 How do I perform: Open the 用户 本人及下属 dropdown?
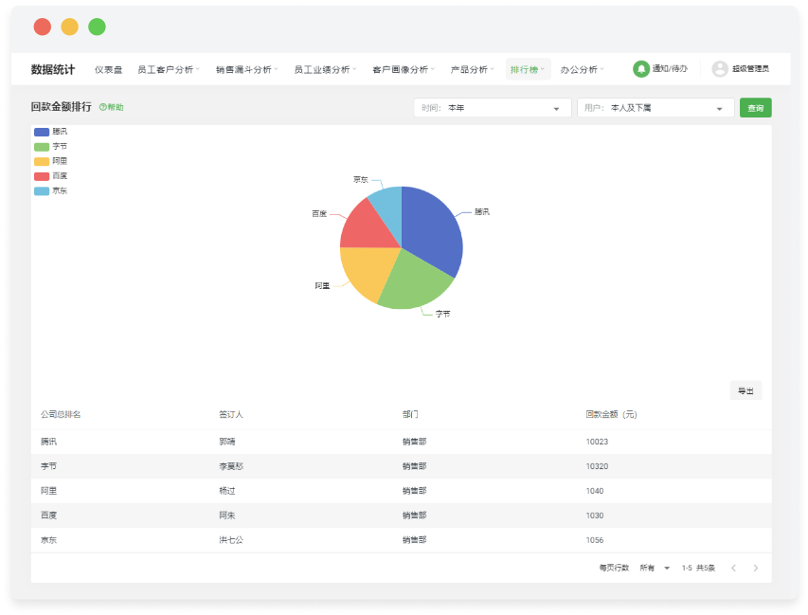click(655, 108)
